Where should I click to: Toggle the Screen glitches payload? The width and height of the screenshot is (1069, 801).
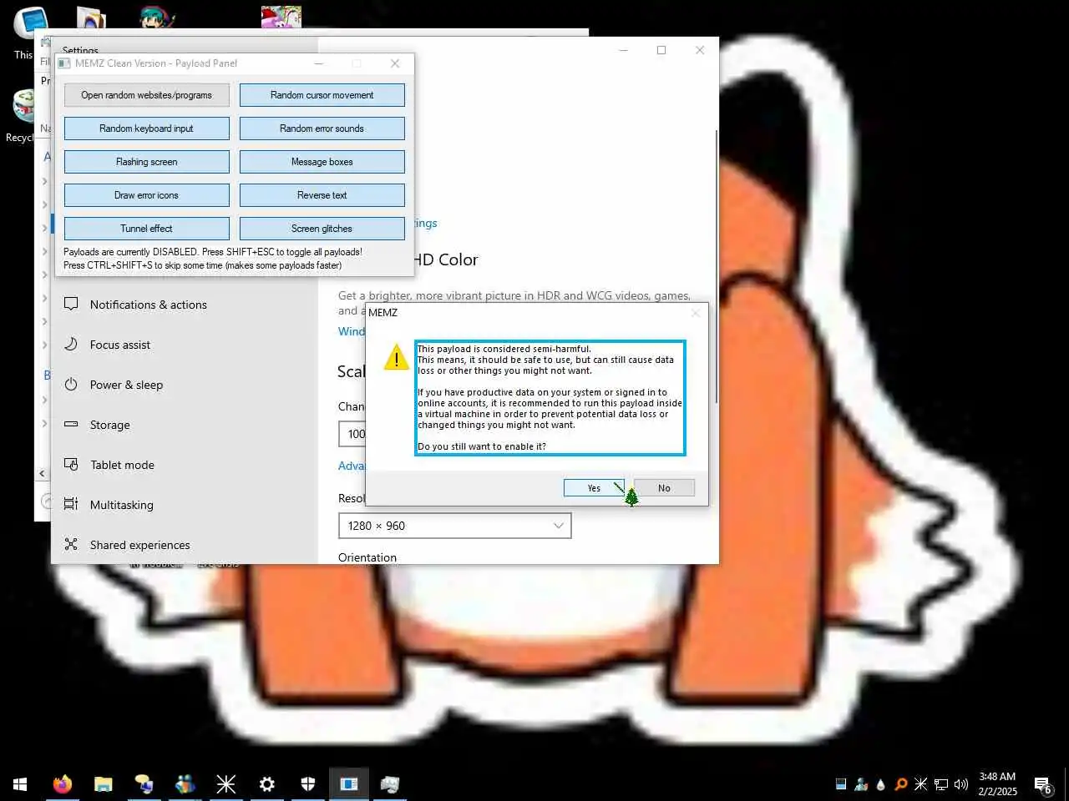[322, 229]
